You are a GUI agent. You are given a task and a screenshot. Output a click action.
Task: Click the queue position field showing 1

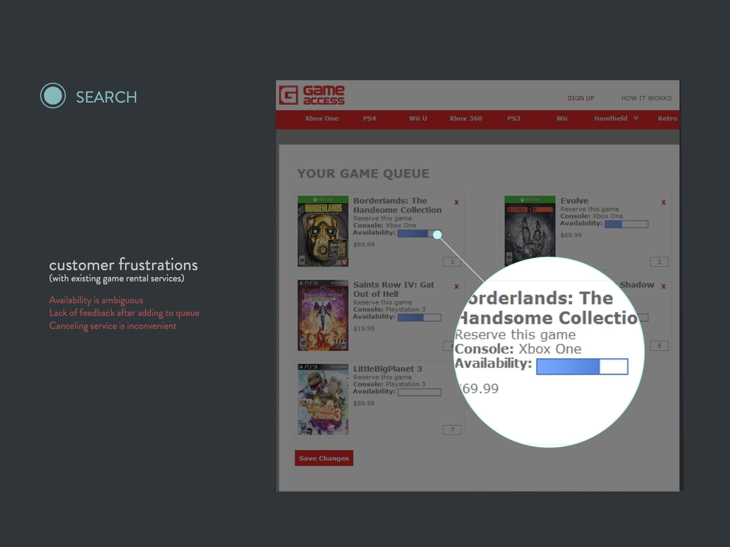click(452, 262)
